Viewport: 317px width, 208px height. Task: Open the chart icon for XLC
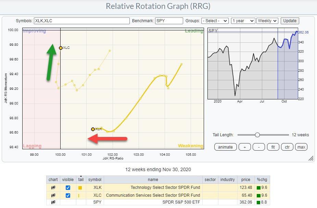click(x=53, y=195)
